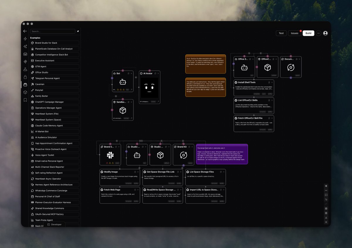Choose Team Pulse Agent example
This screenshot has height=248, width=352.
[x=55, y=220]
